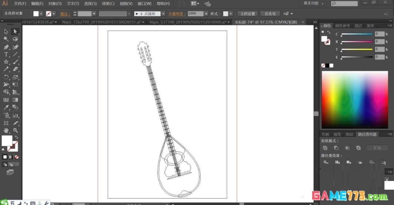Click Unite shape mode in Pathfinder

tap(325, 148)
